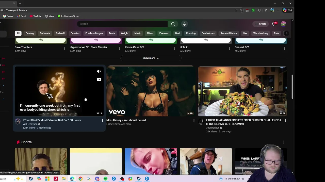Open Thailand spiciest fried chicken thumbnail
This screenshot has width=325, height=182.
click(x=242, y=91)
